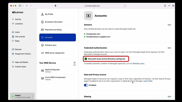182x102 pixels.
Task: Open Users in the left sidebar
Action: pyautogui.click(x=17, y=32)
